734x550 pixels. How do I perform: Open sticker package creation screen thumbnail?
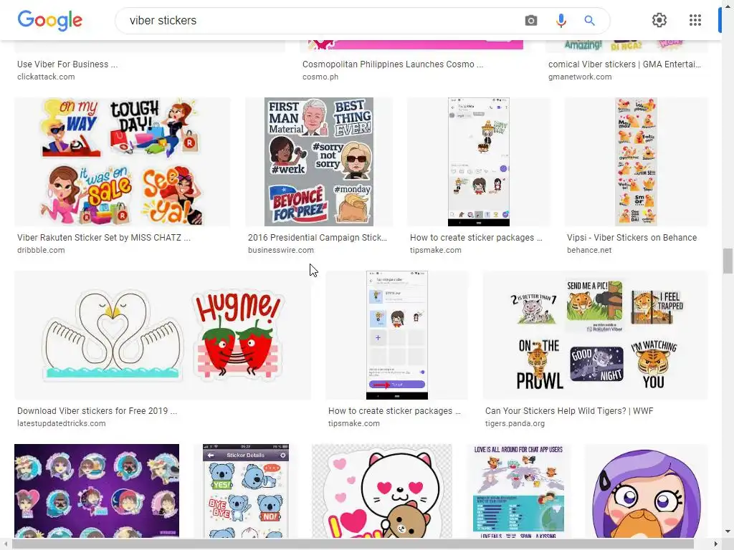pyautogui.click(x=396, y=335)
